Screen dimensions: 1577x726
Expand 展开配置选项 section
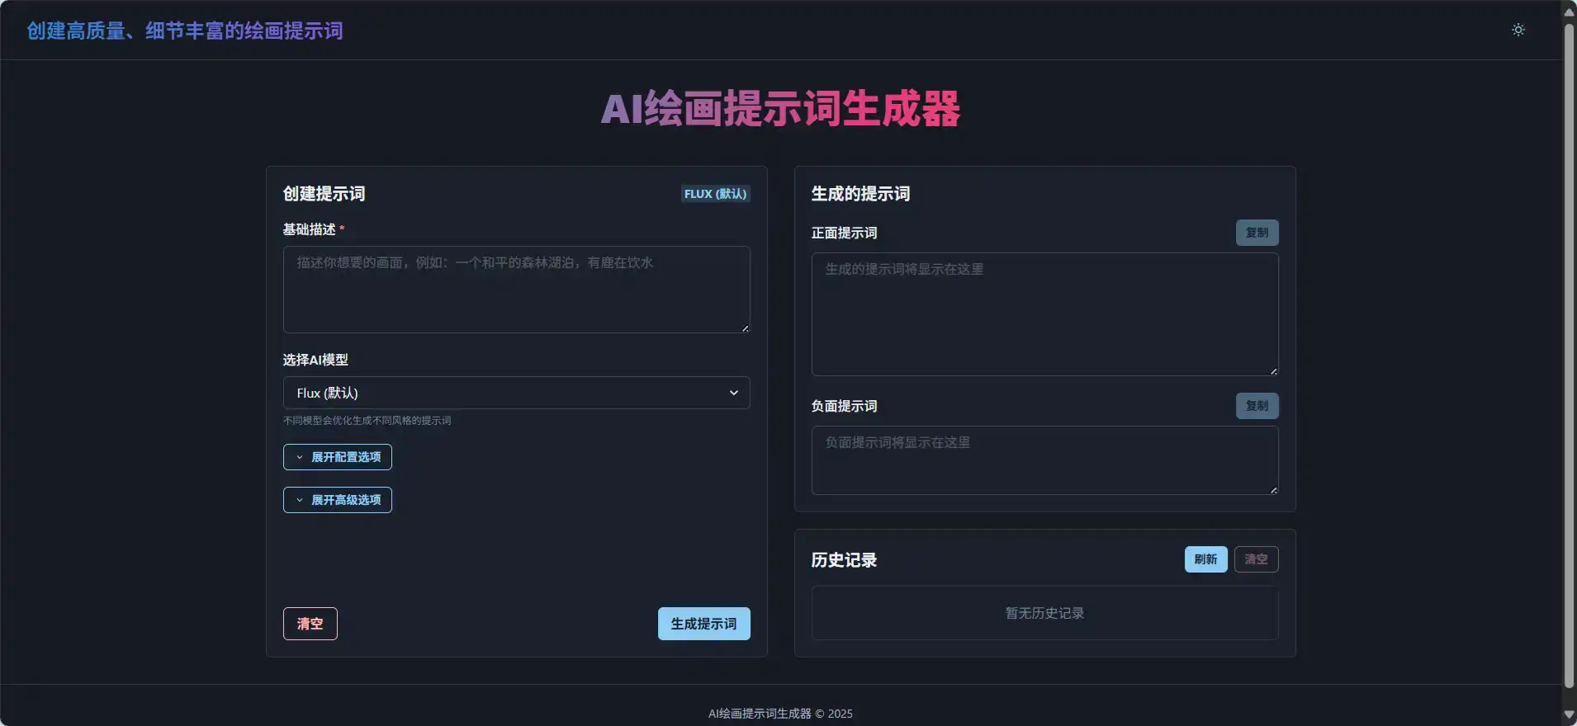[337, 457]
